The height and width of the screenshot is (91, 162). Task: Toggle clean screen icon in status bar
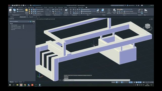point(151,82)
